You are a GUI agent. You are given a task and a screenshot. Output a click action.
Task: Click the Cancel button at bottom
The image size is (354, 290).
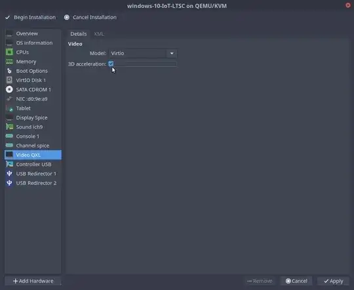pyautogui.click(x=296, y=281)
